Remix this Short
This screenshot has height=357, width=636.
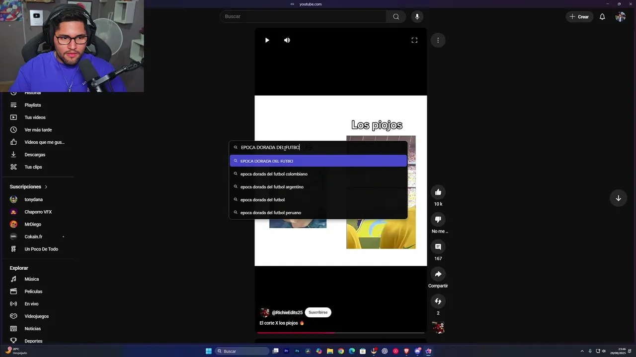click(x=438, y=301)
